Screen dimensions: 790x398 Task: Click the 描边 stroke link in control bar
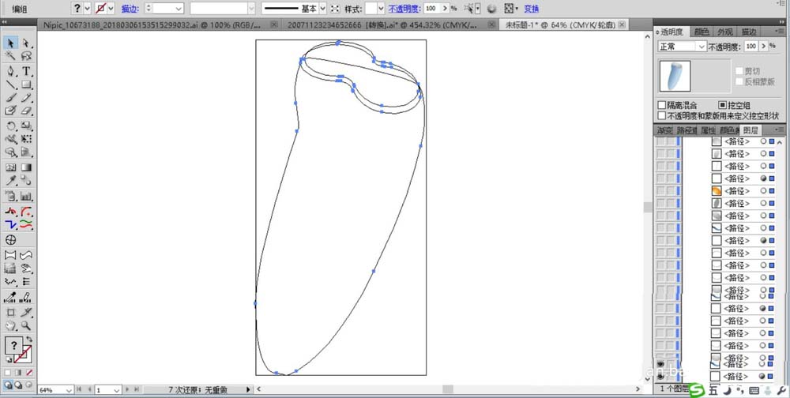[x=130, y=9]
